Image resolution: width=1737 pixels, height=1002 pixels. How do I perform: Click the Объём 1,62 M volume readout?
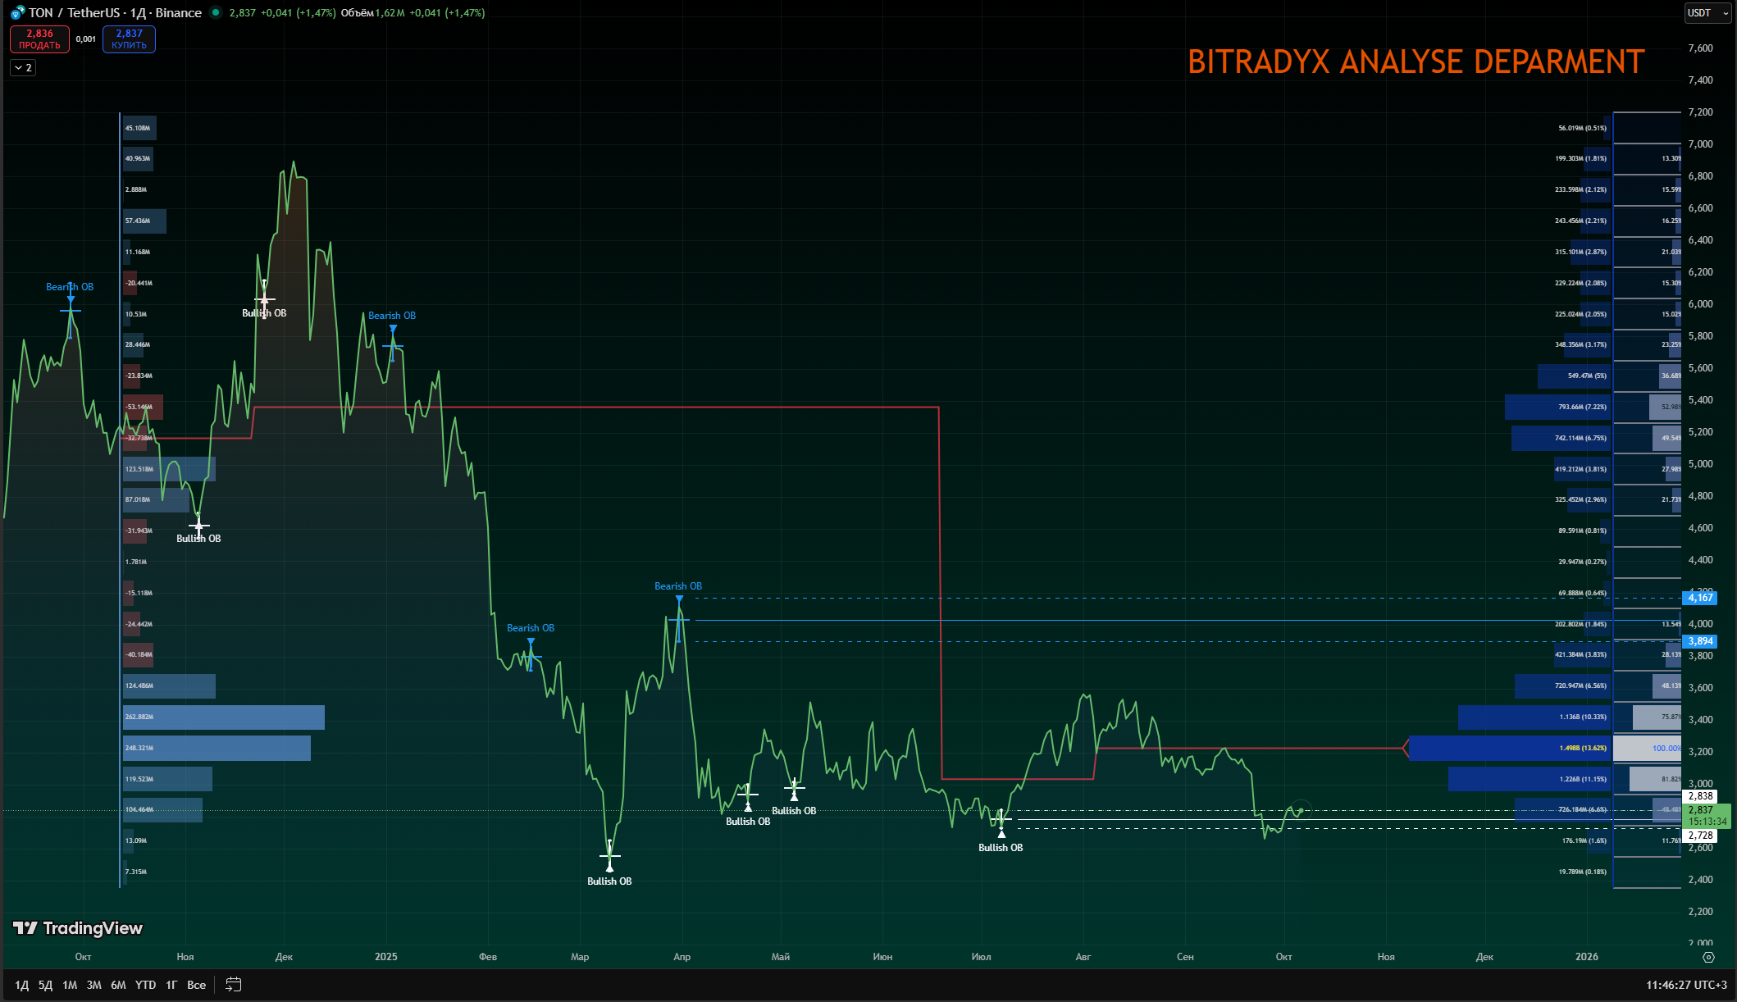pos(373,13)
